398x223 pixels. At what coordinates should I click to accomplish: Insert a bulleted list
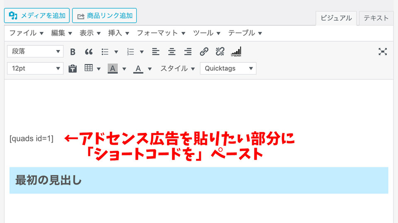(105, 52)
